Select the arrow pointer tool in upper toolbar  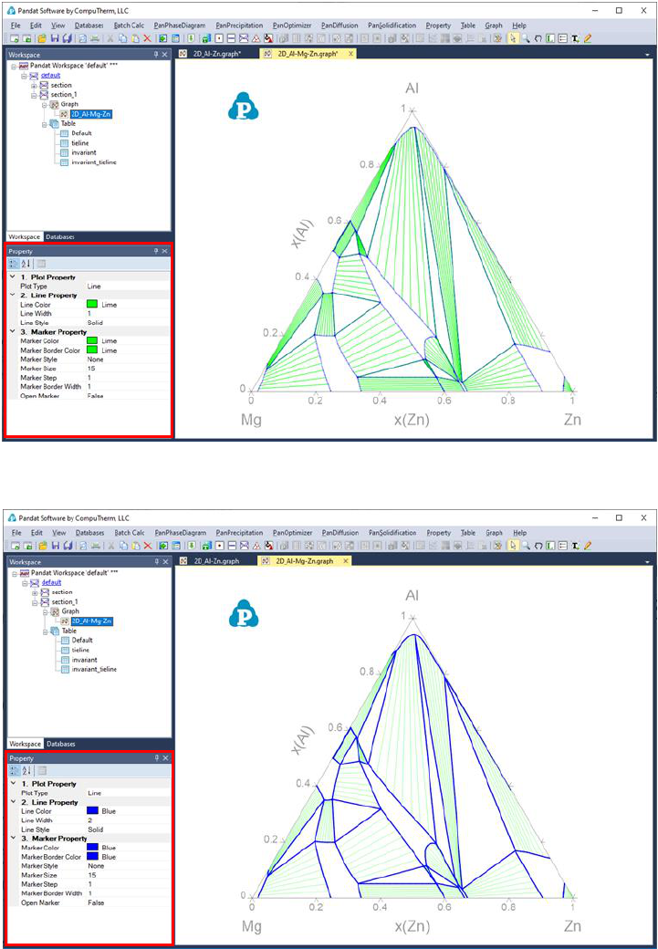(515, 38)
